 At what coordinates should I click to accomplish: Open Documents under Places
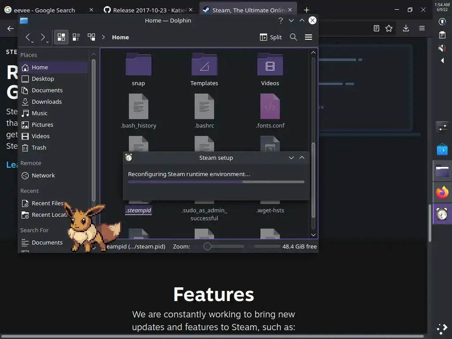click(x=54, y=90)
